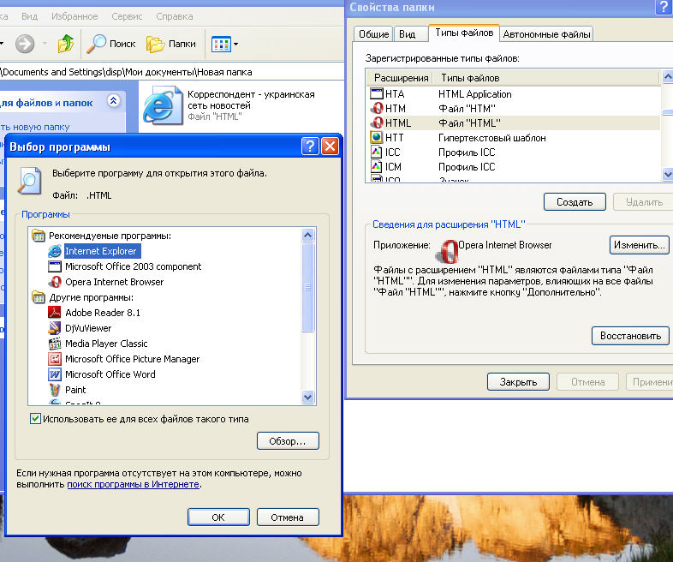The width and height of the screenshot is (673, 562).
Task: Toggle 'Использовать ее для всех файлов' checkbox
Action: tap(36, 419)
